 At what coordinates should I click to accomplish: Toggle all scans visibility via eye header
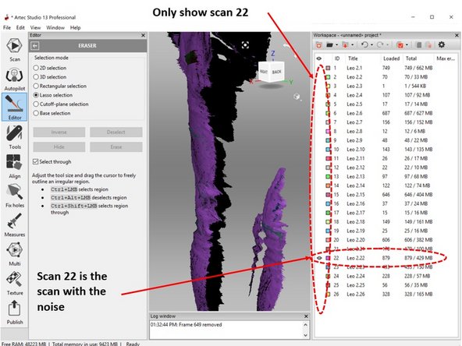coord(319,58)
